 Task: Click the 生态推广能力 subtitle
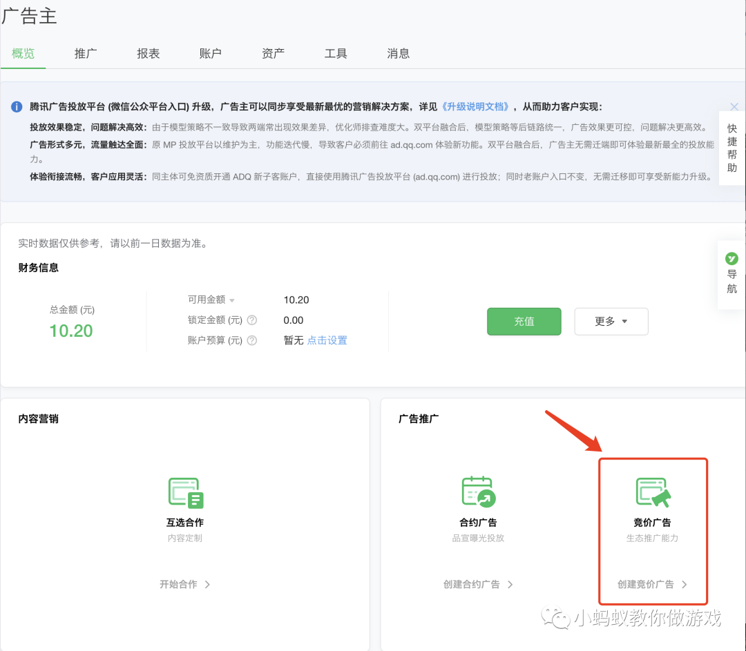click(652, 538)
